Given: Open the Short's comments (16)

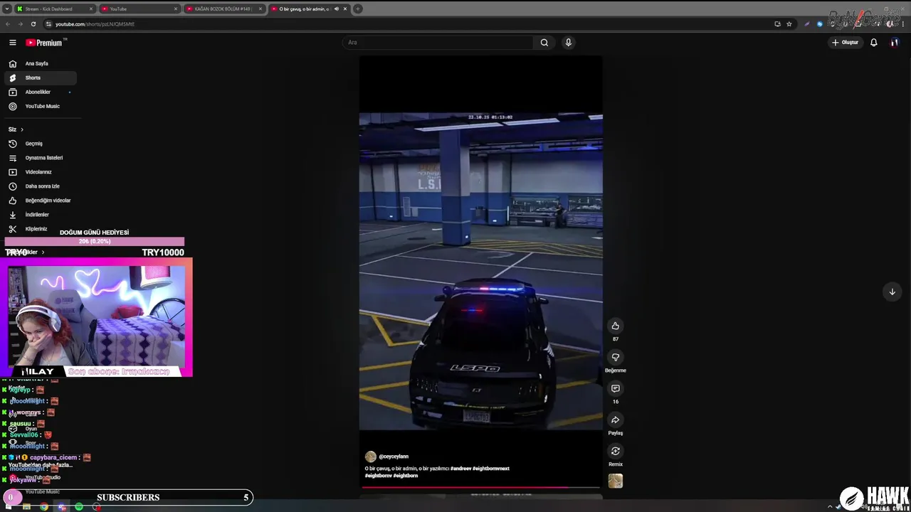Looking at the screenshot, I should [x=616, y=388].
